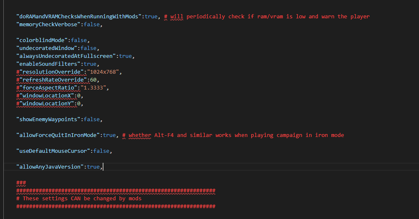419x219 pixels.
Task: Click the three-hash "###" line
Action: 21,183
